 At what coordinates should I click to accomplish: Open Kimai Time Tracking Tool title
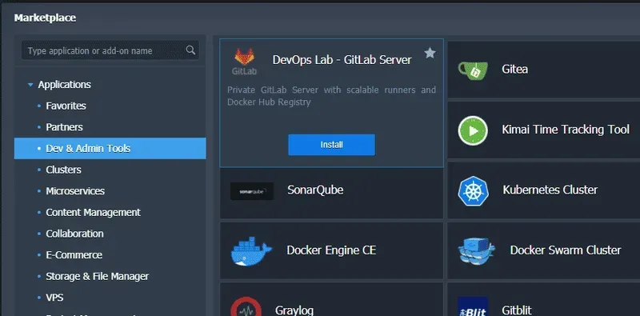(566, 130)
